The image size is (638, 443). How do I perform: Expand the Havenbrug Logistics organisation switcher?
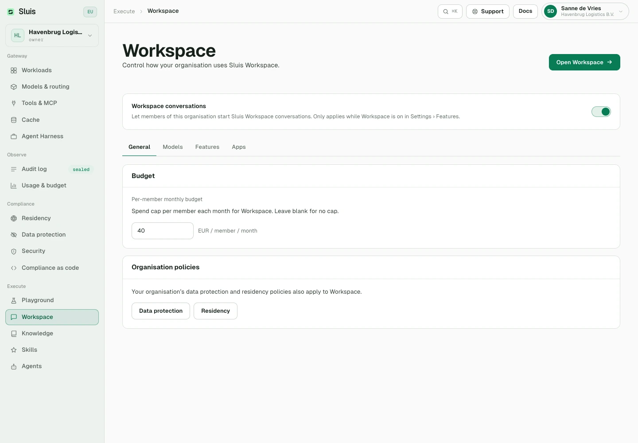click(52, 35)
